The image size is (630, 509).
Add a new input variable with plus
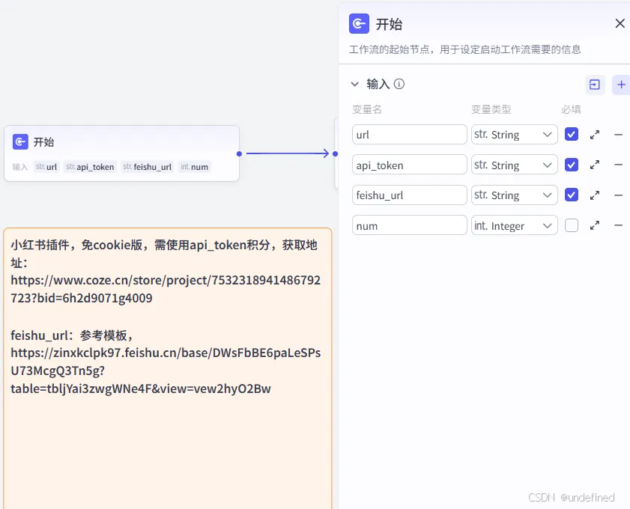[x=621, y=85]
